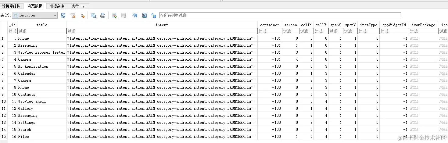Click the screen column filter box
Image resolution: width=448 pixels, height=143 pixels.
tap(290, 31)
